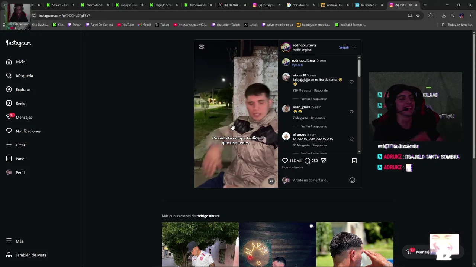Open Gmail bookmark

pyautogui.click(x=144, y=25)
